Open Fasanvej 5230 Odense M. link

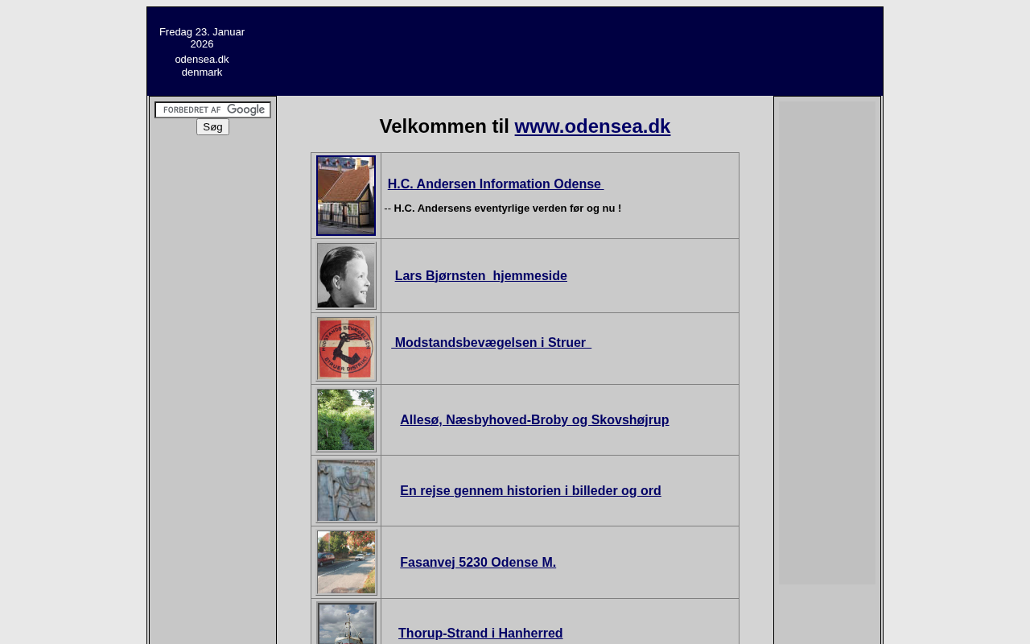(x=478, y=563)
